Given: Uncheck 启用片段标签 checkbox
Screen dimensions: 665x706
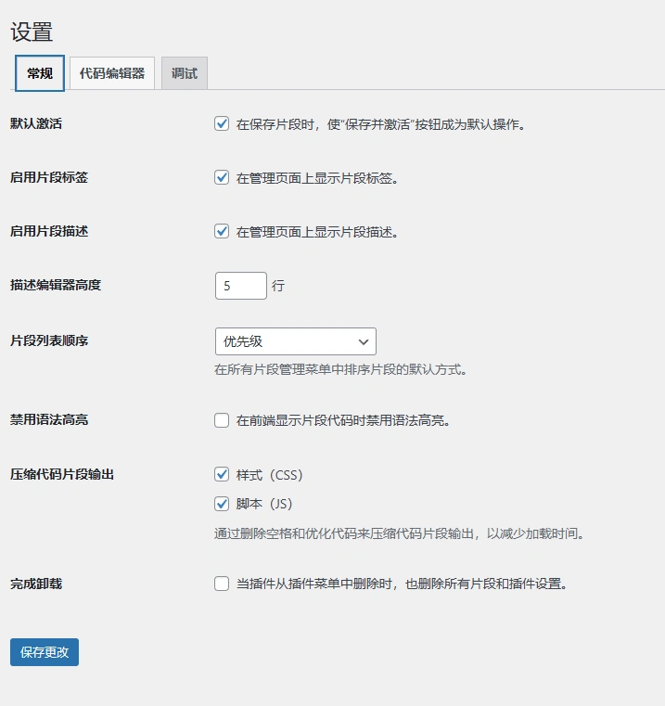Looking at the screenshot, I should tap(222, 177).
